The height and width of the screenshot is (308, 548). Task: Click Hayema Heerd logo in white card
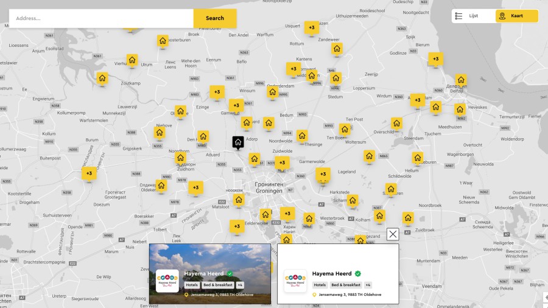click(295, 281)
